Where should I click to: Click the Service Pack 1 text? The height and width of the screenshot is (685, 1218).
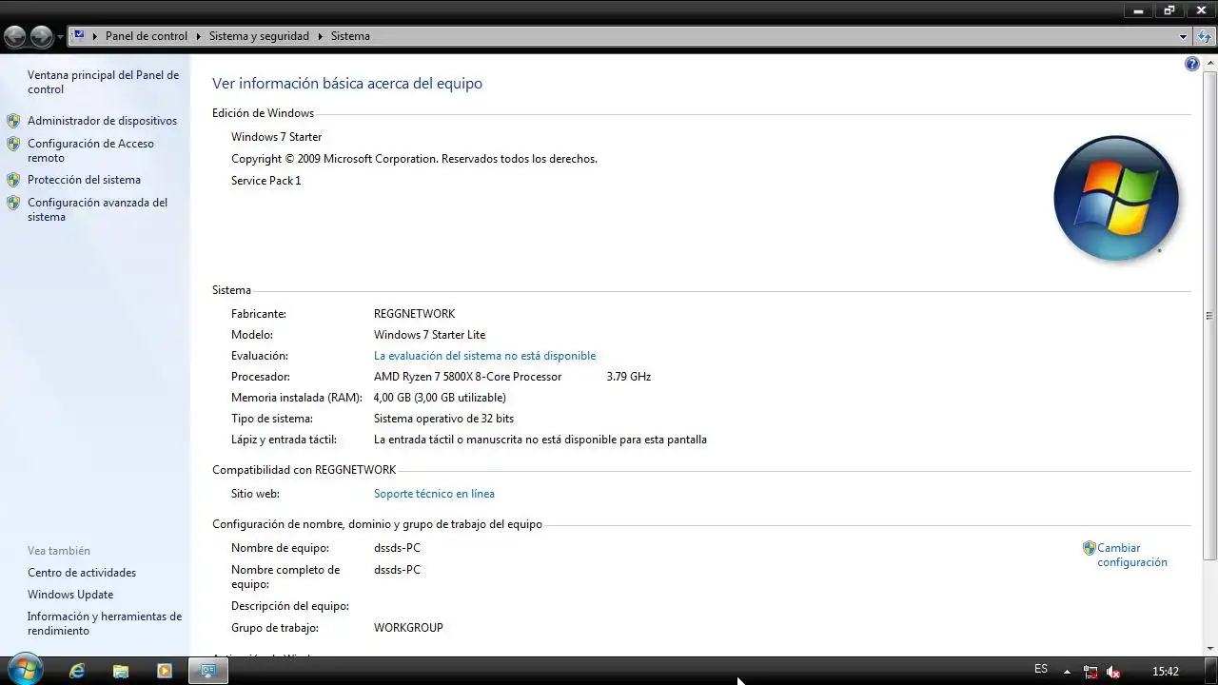[x=265, y=181]
